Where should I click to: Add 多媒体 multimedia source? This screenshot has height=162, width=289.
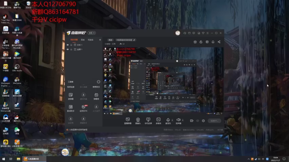coord(159,121)
